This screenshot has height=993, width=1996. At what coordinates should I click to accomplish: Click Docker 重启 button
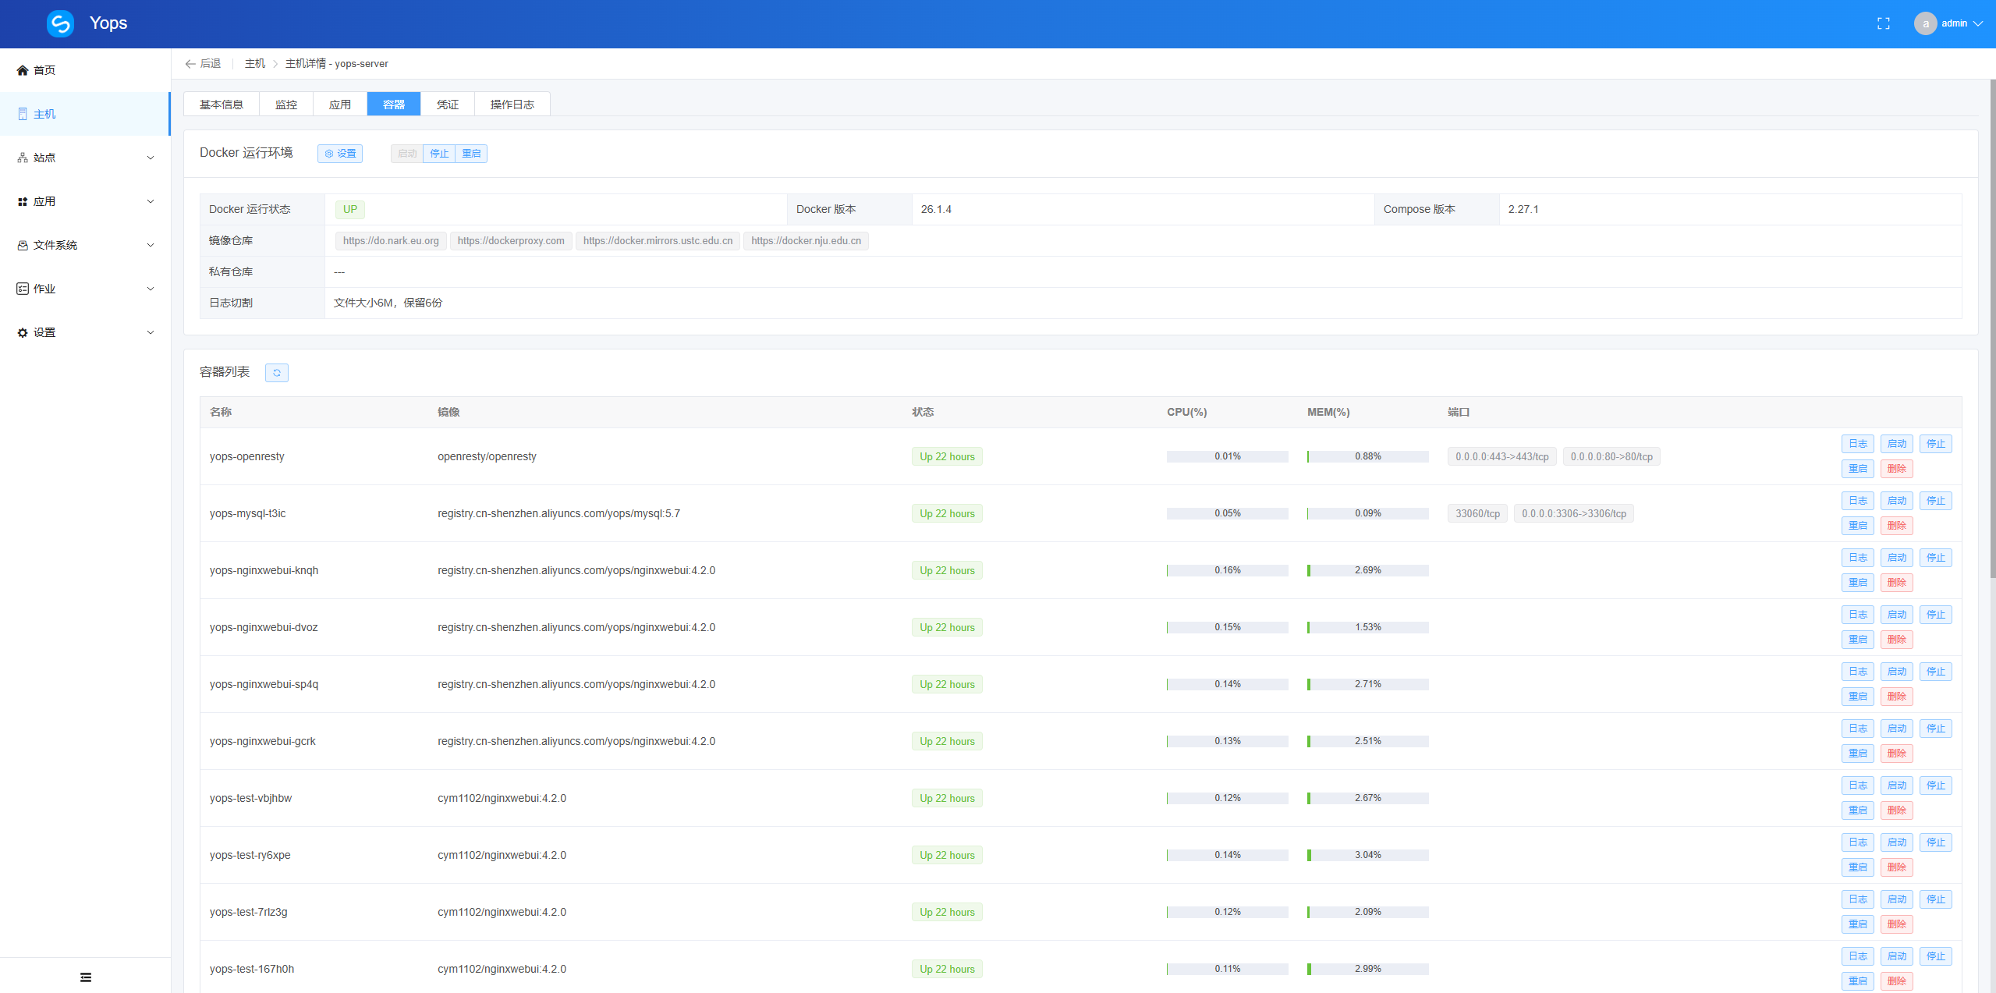tap(471, 154)
